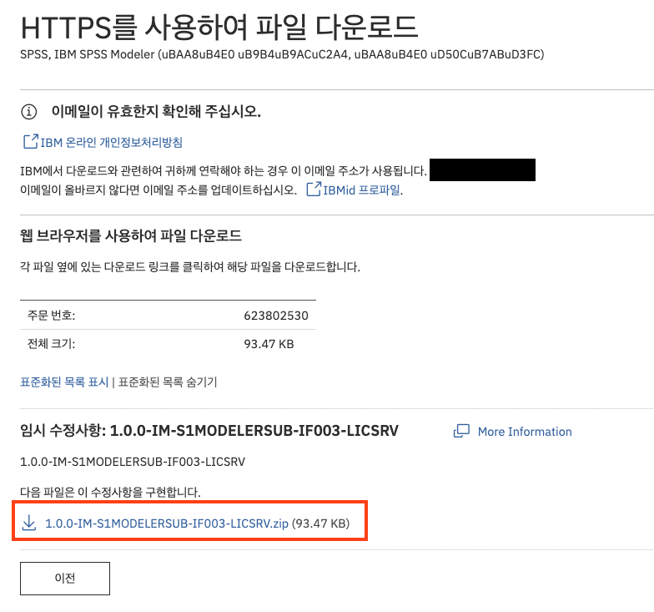Click external-link icon before IBMid 프로파일
654x612 pixels.
tap(314, 189)
